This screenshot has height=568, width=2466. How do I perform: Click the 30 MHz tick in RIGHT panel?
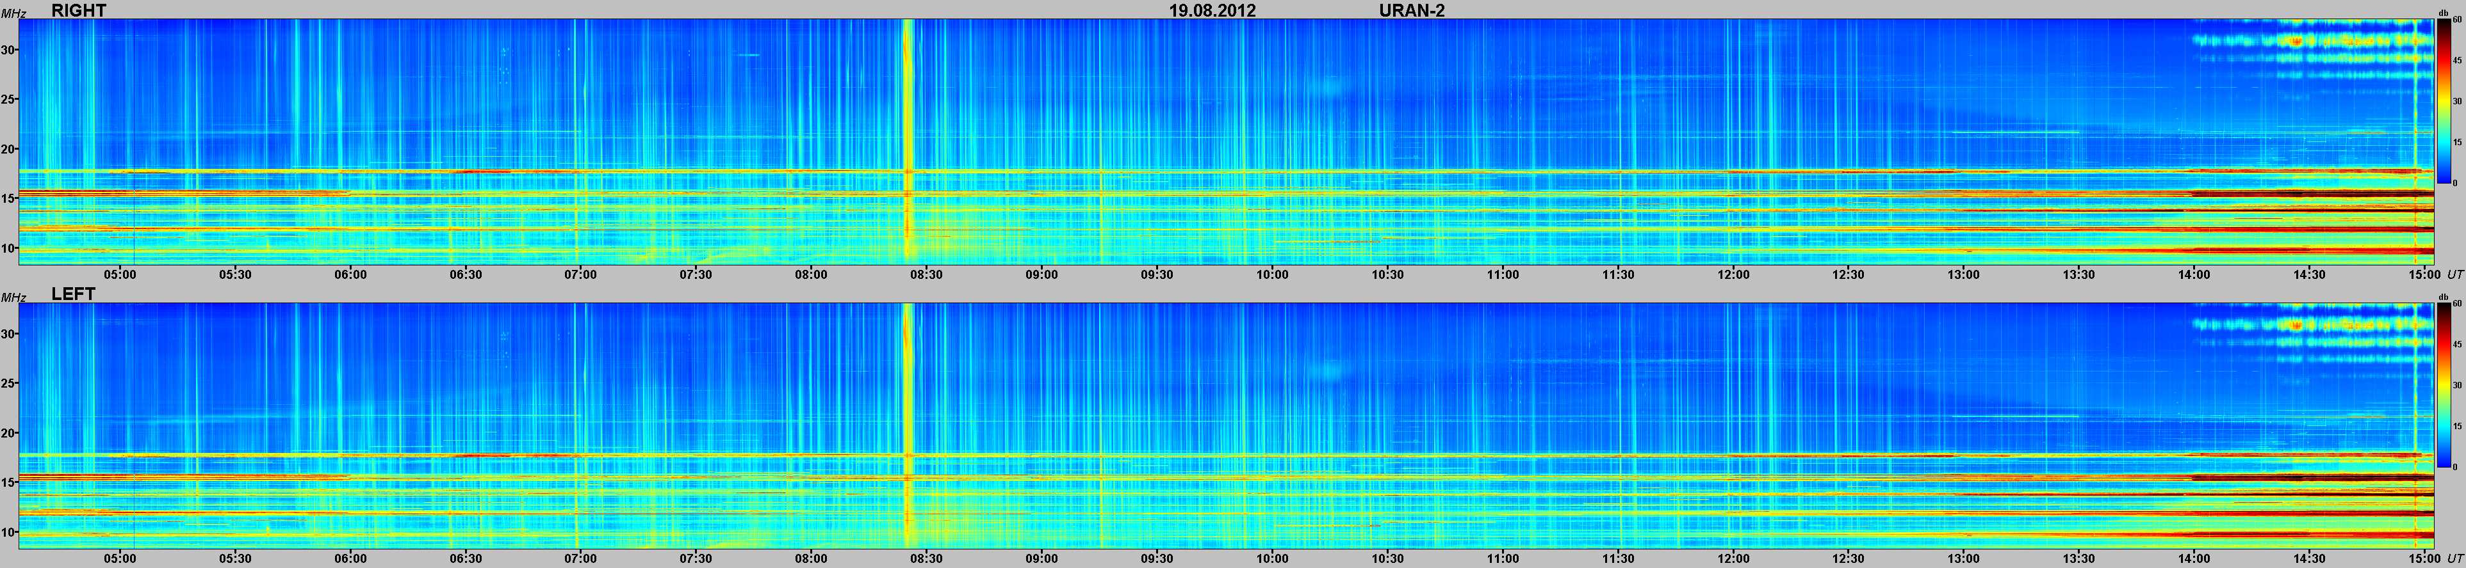pyautogui.click(x=10, y=50)
